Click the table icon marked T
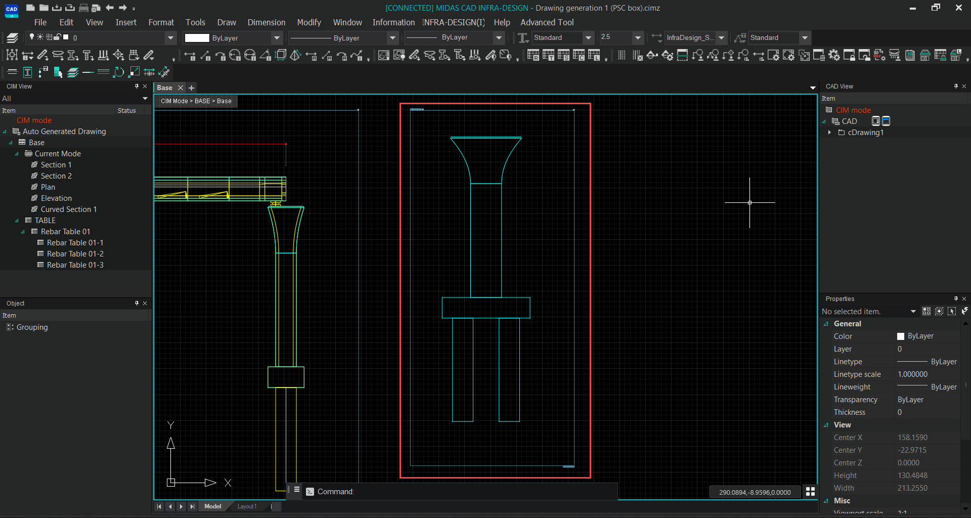The width and height of the screenshot is (971, 518). pyautogui.click(x=548, y=55)
